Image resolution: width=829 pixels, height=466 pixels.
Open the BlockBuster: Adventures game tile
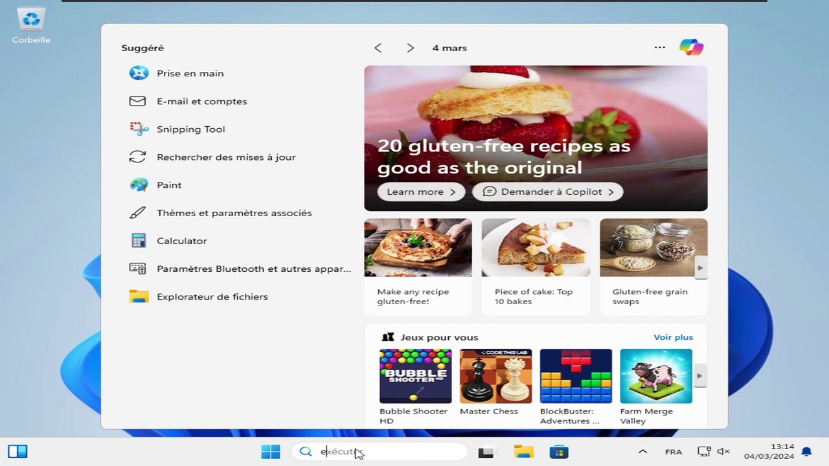click(x=576, y=386)
